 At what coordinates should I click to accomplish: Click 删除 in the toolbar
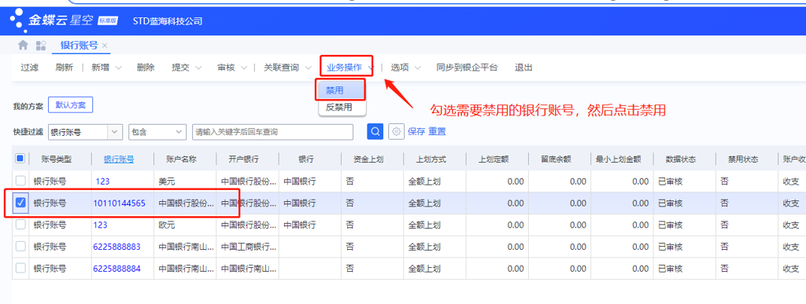coord(146,67)
